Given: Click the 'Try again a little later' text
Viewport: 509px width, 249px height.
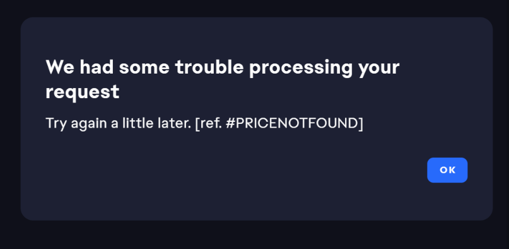Looking at the screenshot, I should pos(119,124).
